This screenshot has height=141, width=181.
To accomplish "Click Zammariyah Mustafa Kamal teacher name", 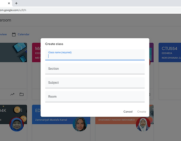I will 51,120.
